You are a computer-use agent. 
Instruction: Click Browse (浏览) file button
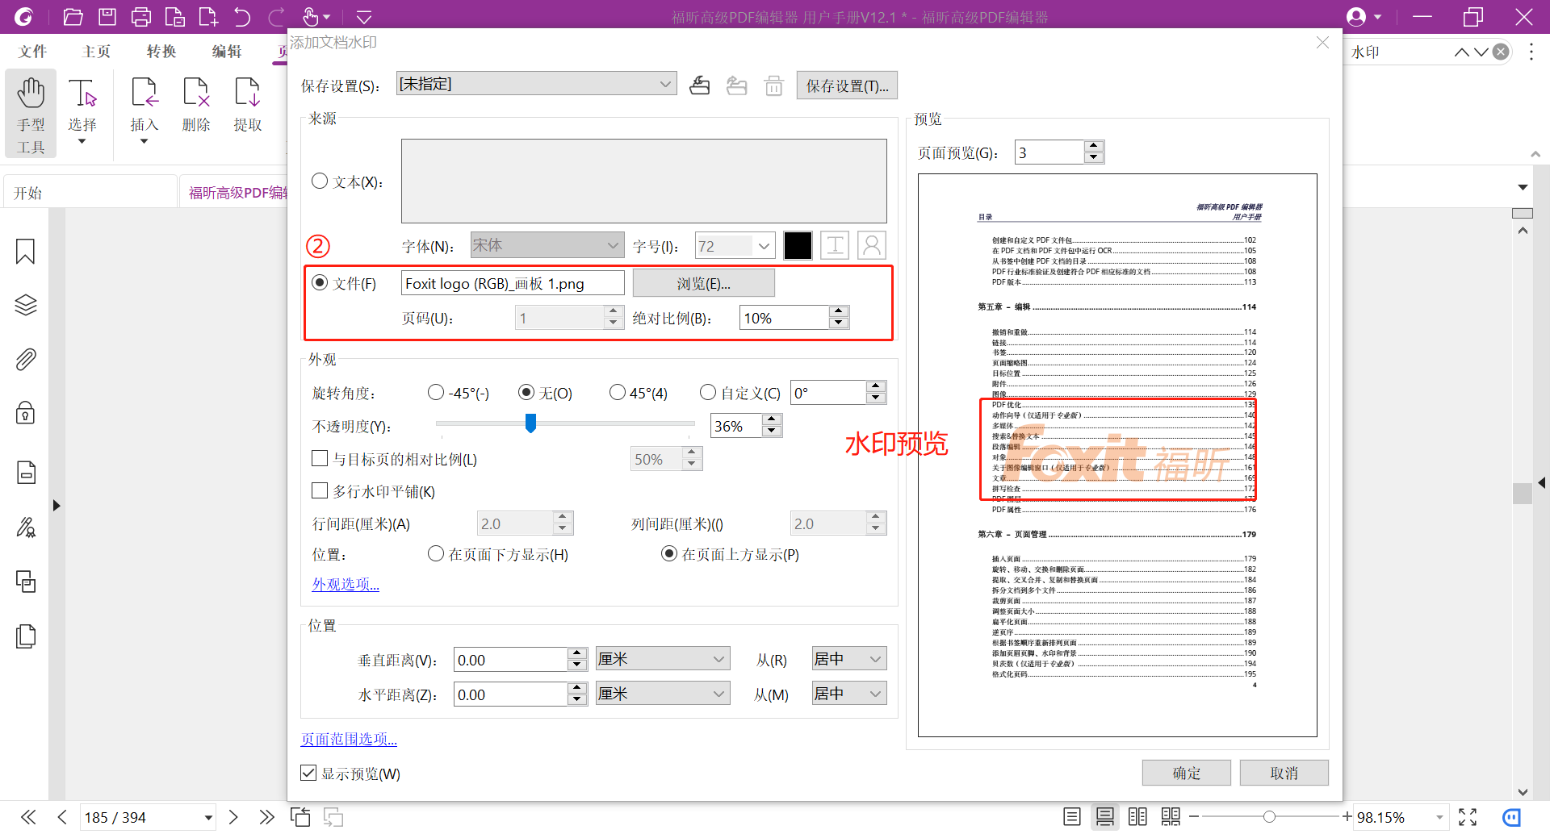click(703, 283)
